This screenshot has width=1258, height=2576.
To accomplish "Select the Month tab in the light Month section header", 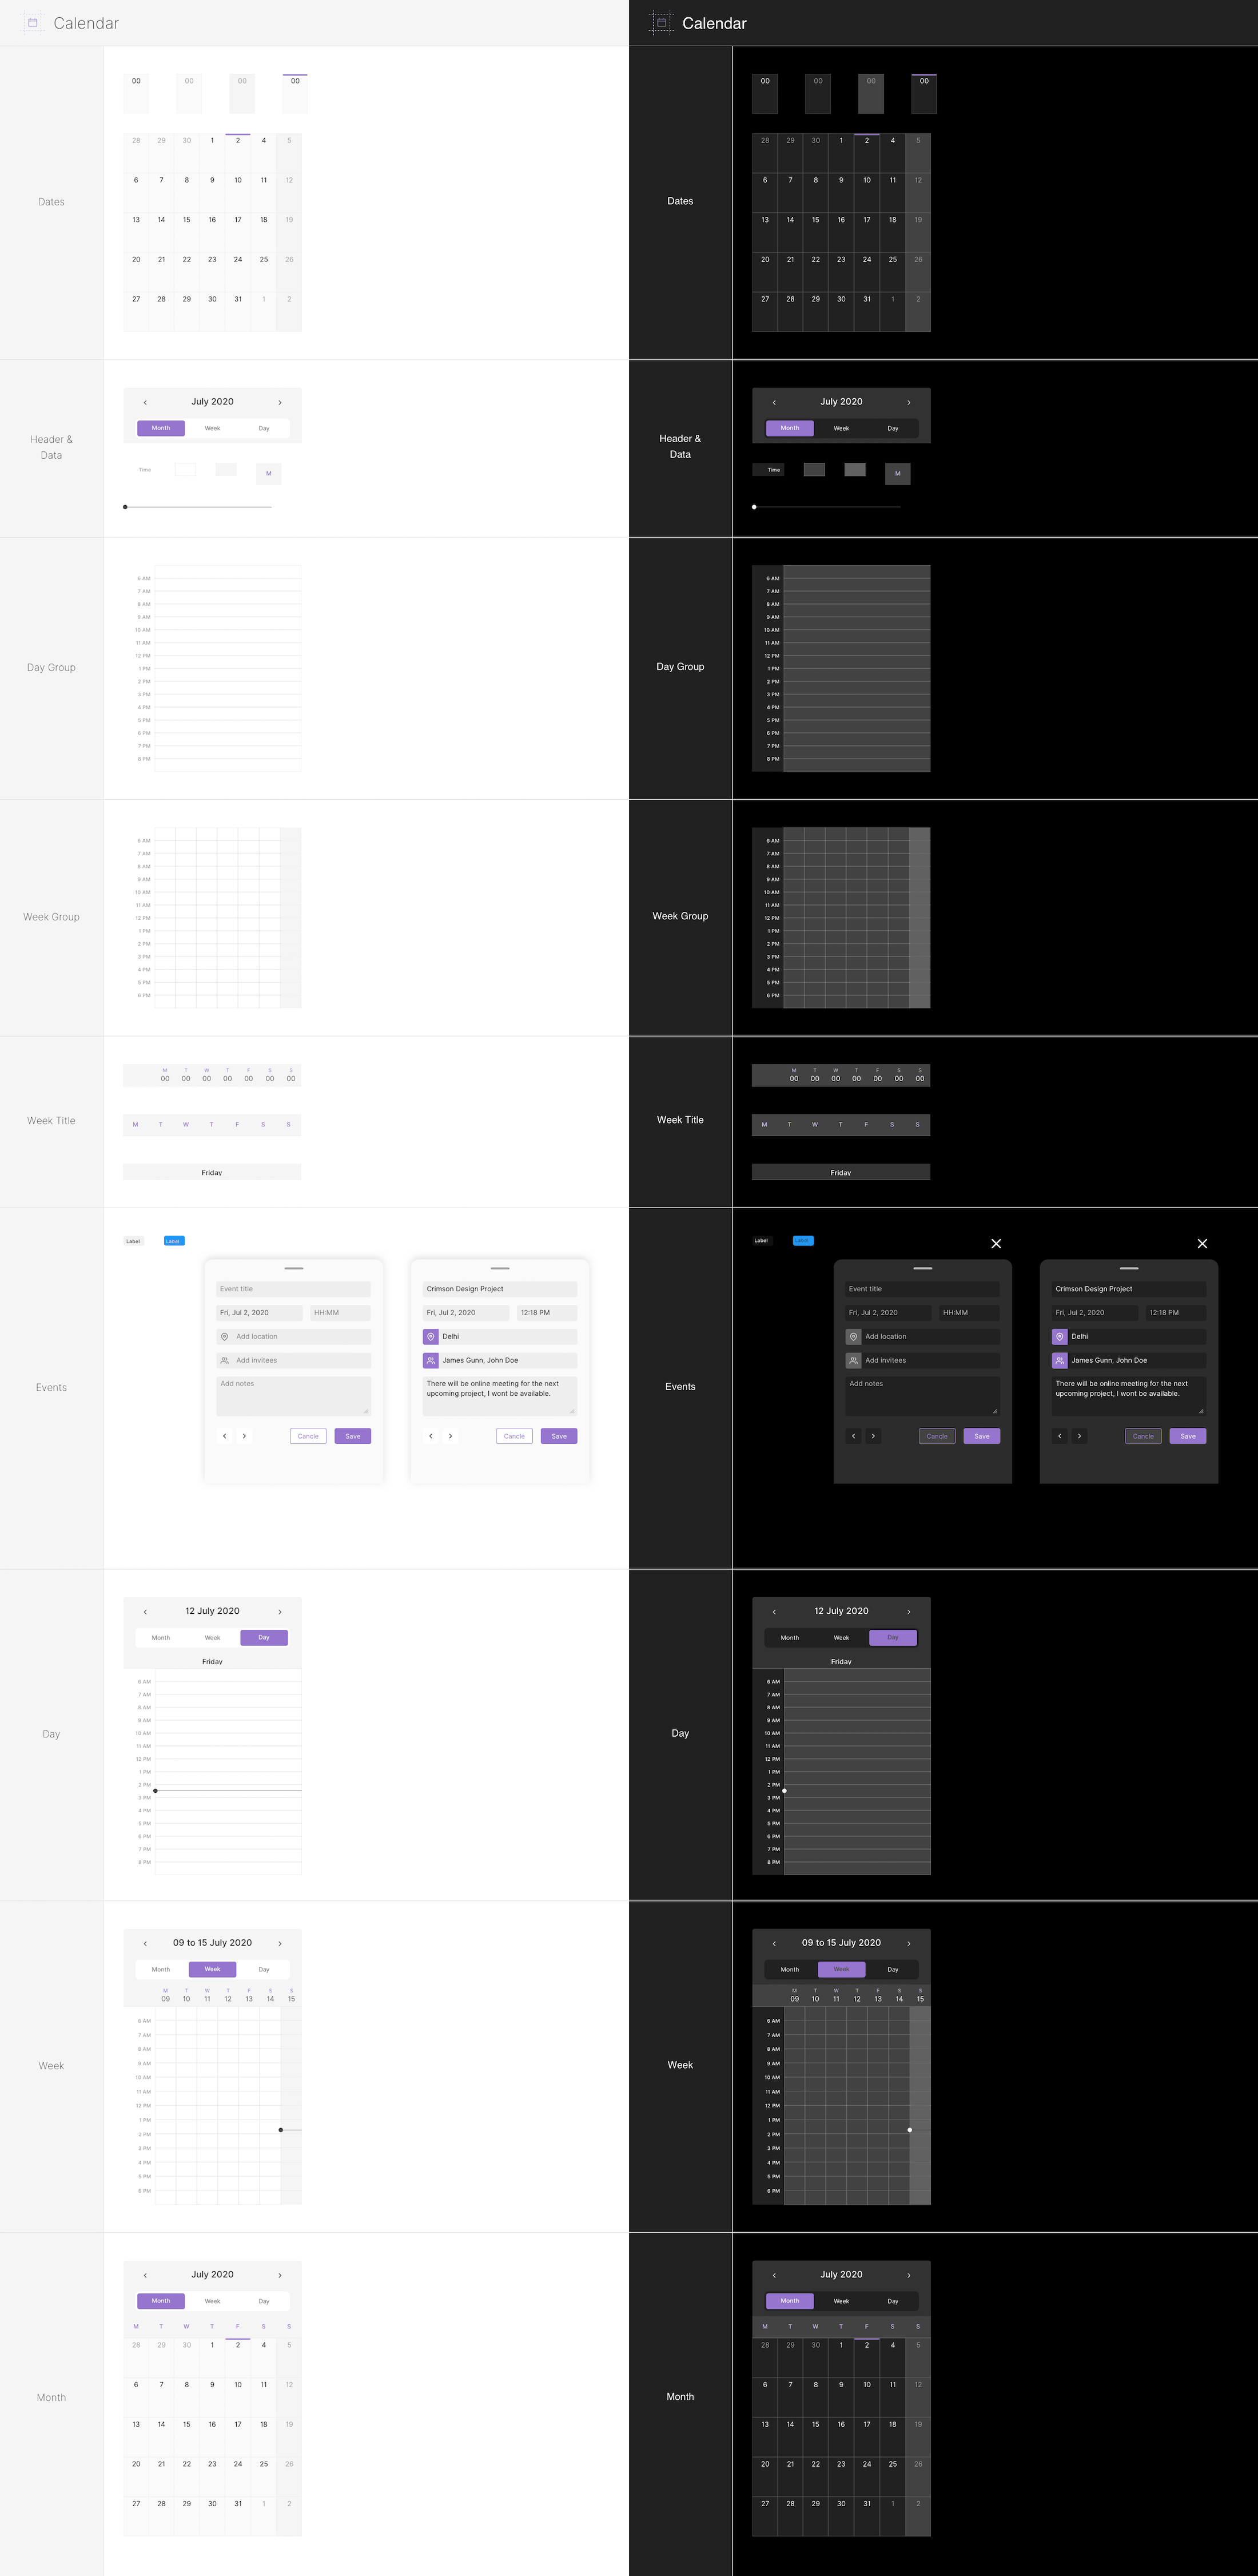I will pyautogui.click(x=161, y=2301).
